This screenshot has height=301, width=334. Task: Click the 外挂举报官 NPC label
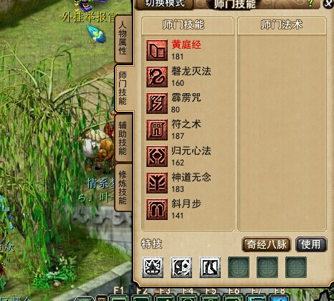coord(90,17)
